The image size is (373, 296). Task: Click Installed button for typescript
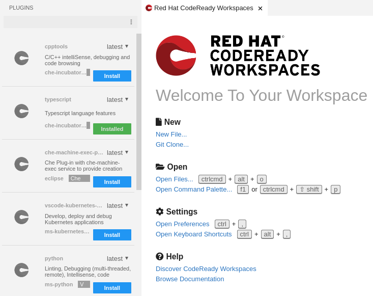[112, 129]
